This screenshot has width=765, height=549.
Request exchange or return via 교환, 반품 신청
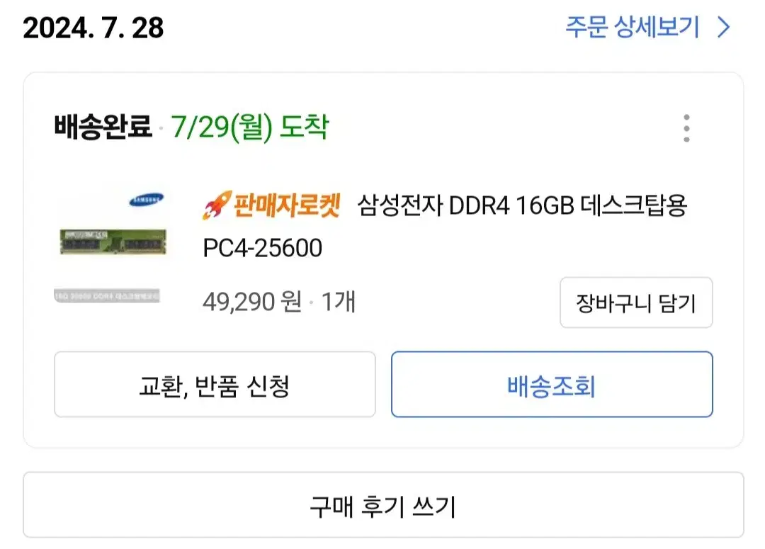[x=215, y=385]
